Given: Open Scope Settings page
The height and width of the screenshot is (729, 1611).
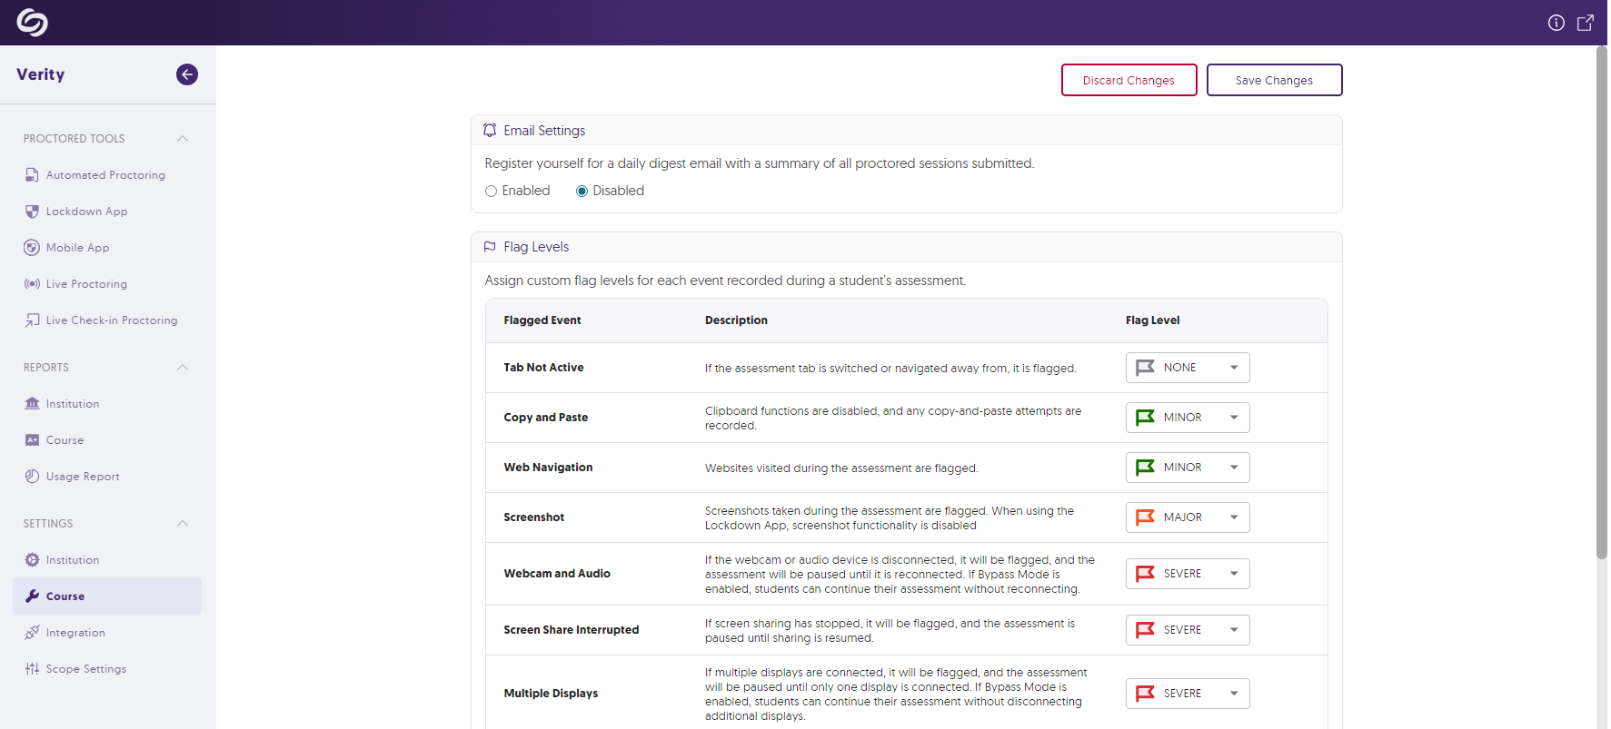Looking at the screenshot, I should [86, 669].
